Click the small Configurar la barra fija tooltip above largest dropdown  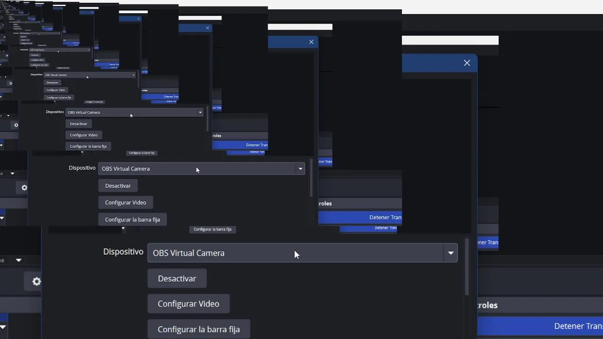pyautogui.click(x=212, y=229)
